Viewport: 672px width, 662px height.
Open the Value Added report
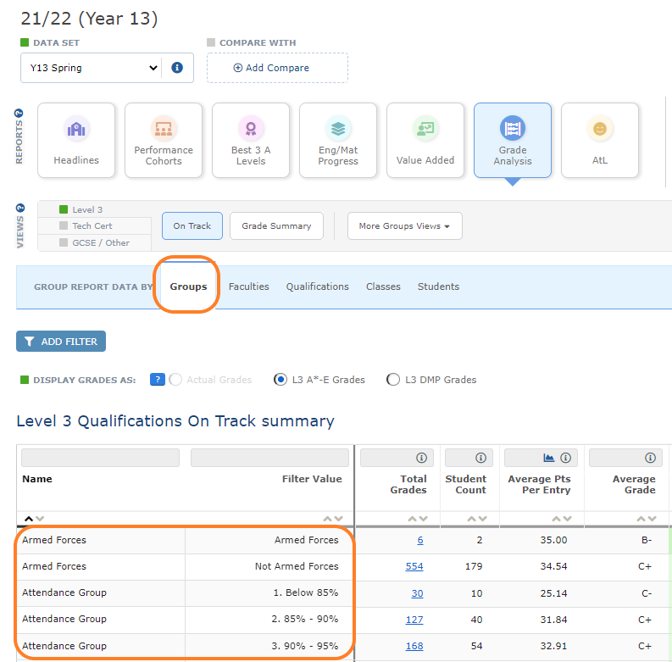(425, 141)
